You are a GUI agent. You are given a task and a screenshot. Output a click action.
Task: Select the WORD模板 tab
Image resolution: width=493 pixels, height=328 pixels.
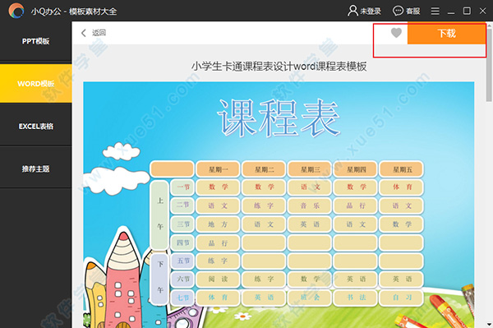coord(36,84)
